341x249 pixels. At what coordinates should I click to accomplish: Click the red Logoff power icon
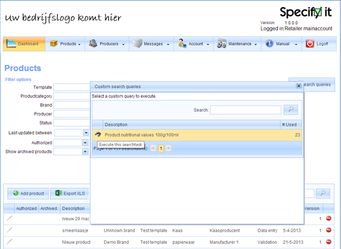(310, 43)
